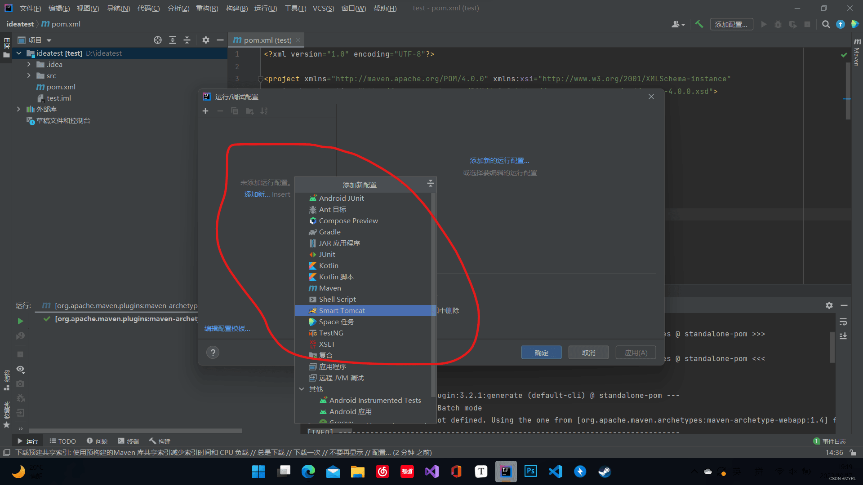Switch to the TODO tool window tab
This screenshot has width=863, height=485.
click(x=62, y=441)
